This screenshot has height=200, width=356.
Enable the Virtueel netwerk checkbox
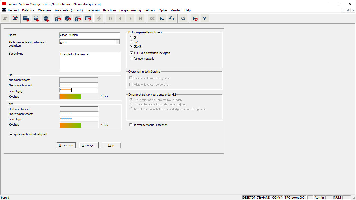coord(132,59)
